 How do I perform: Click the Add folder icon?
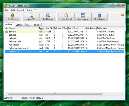coord(48,15)
